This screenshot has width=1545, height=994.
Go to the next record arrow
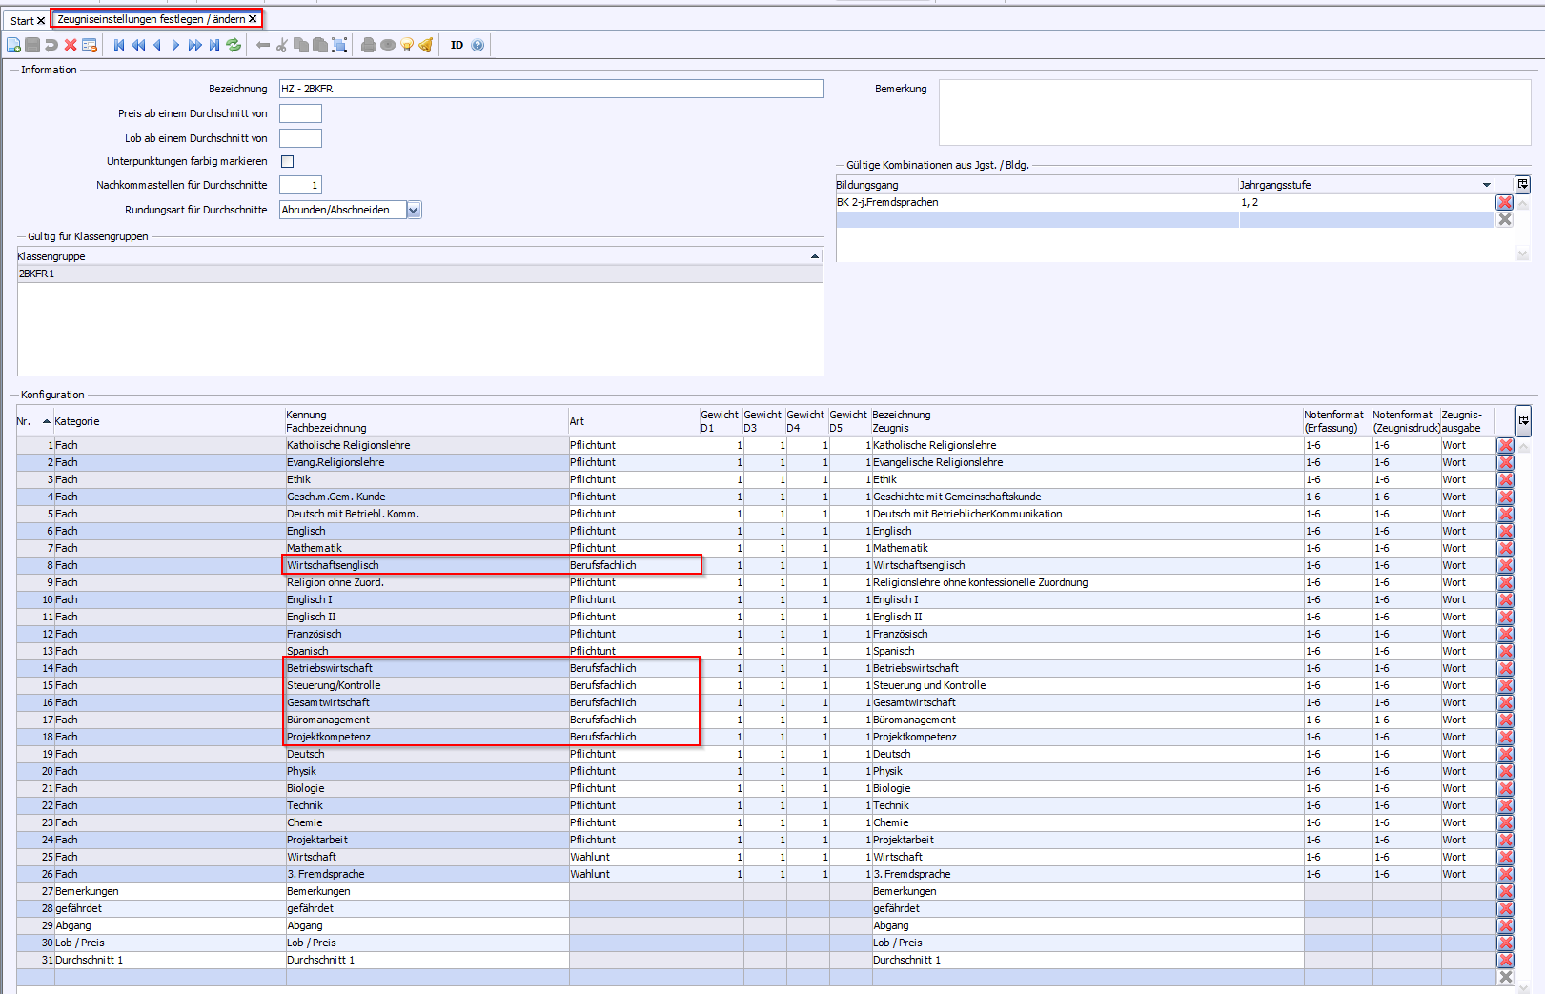175,45
